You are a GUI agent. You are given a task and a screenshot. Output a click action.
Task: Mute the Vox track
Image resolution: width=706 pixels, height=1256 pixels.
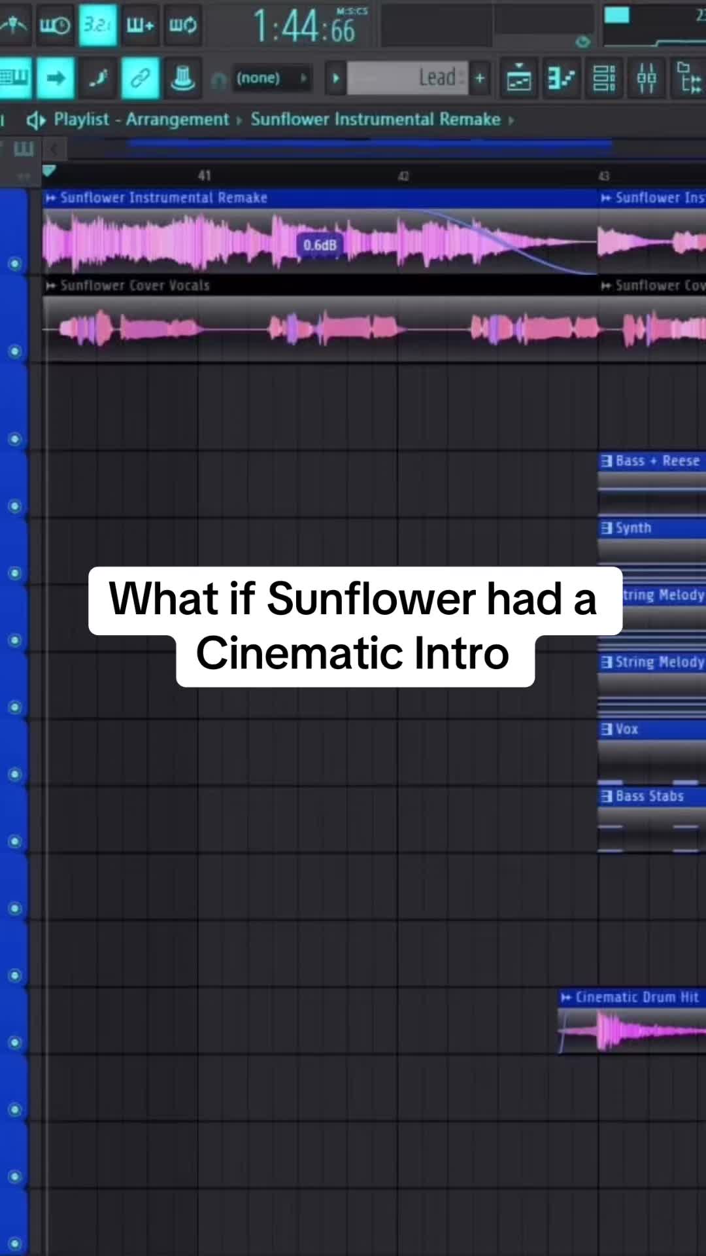[14, 774]
